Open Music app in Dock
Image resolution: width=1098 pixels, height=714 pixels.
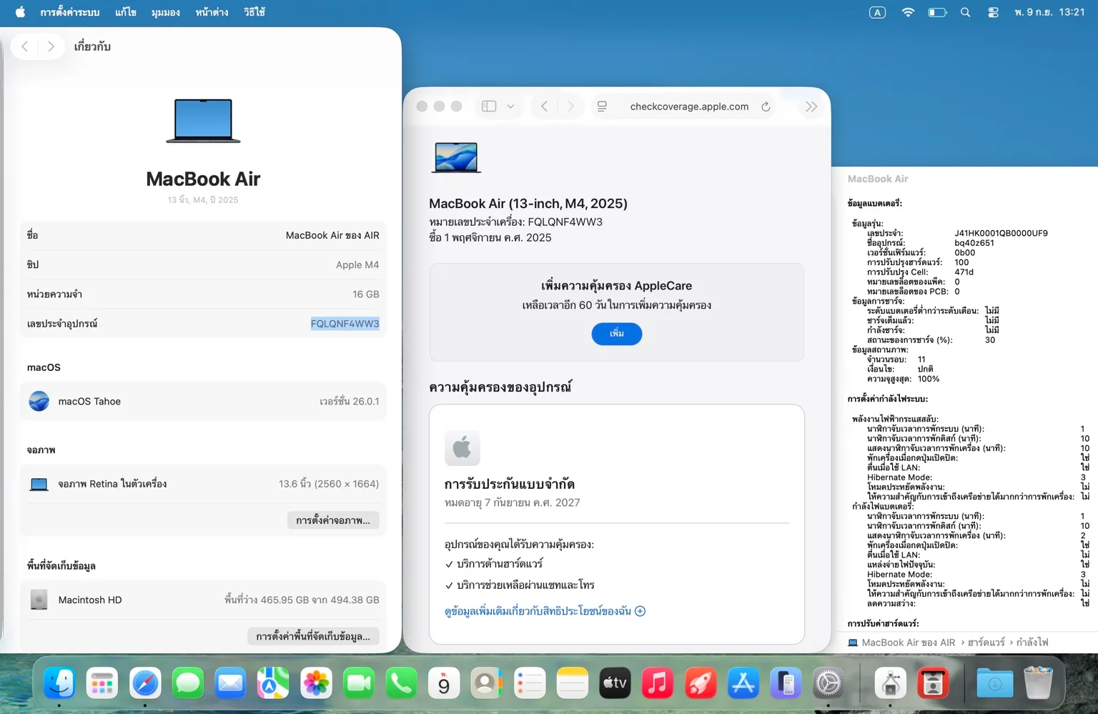pos(658,684)
